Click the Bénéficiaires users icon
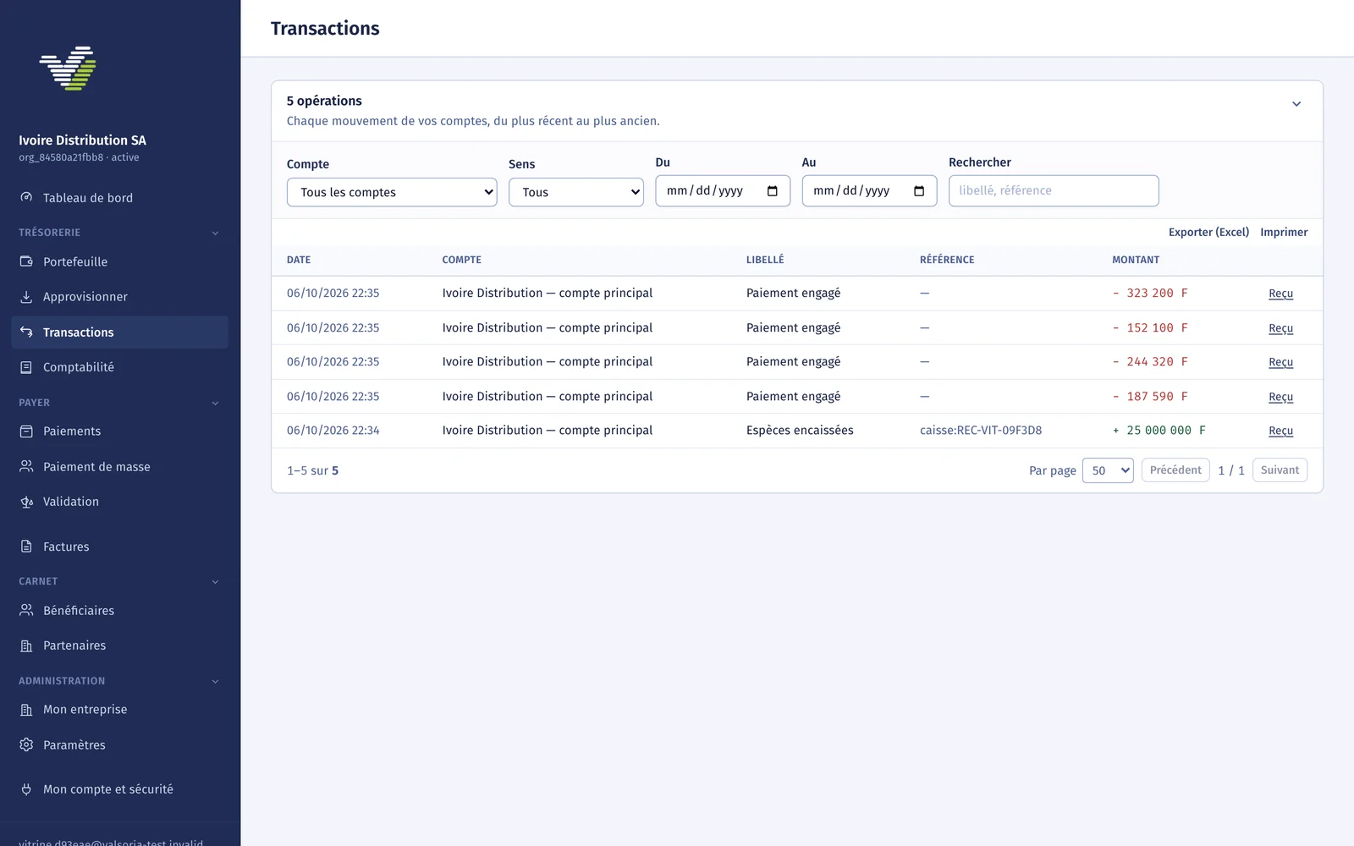Viewport: 1354px width, 846px height. click(x=26, y=610)
